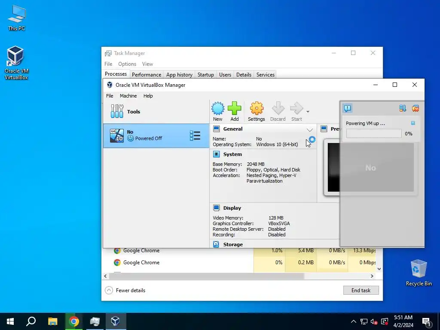
Task: Open the Start button dropdown arrow
Action: coord(308,112)
